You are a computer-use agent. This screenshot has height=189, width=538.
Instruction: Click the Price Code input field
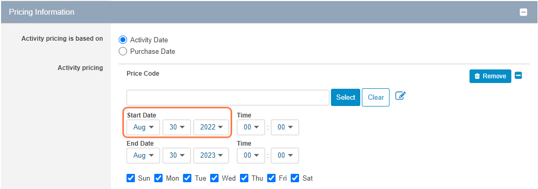(228, 98)
